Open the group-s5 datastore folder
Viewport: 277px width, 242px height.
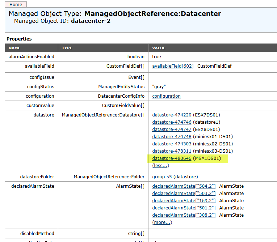click(x=162, y=177)
